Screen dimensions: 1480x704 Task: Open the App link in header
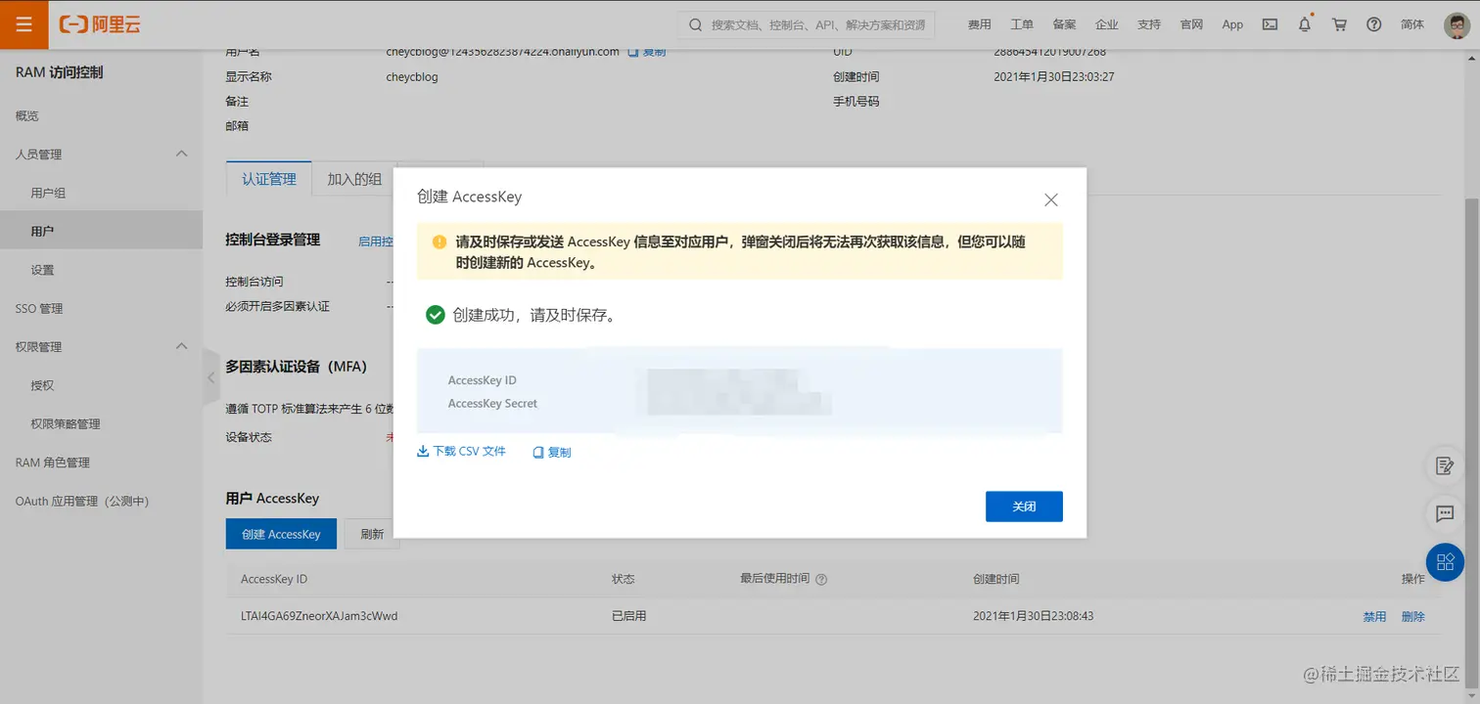(x=1232, y=24)
